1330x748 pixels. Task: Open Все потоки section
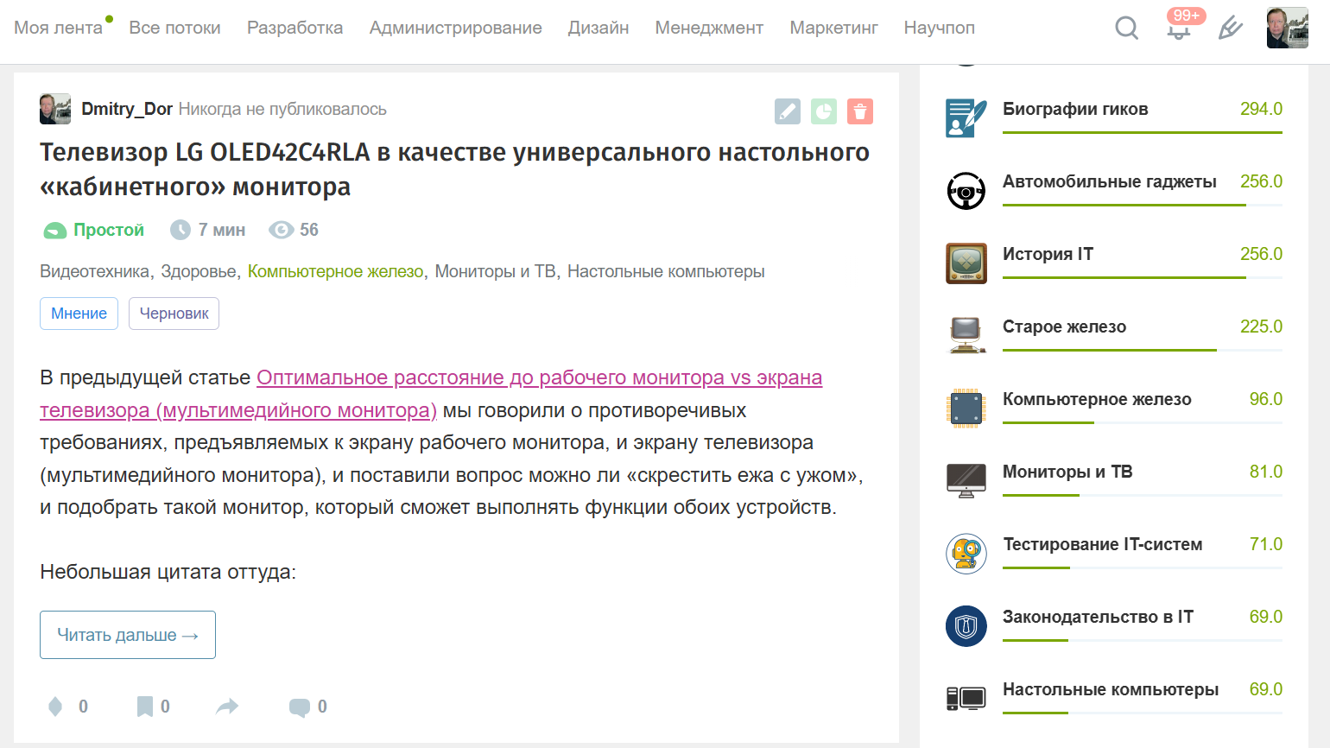[x=174, y=28]
